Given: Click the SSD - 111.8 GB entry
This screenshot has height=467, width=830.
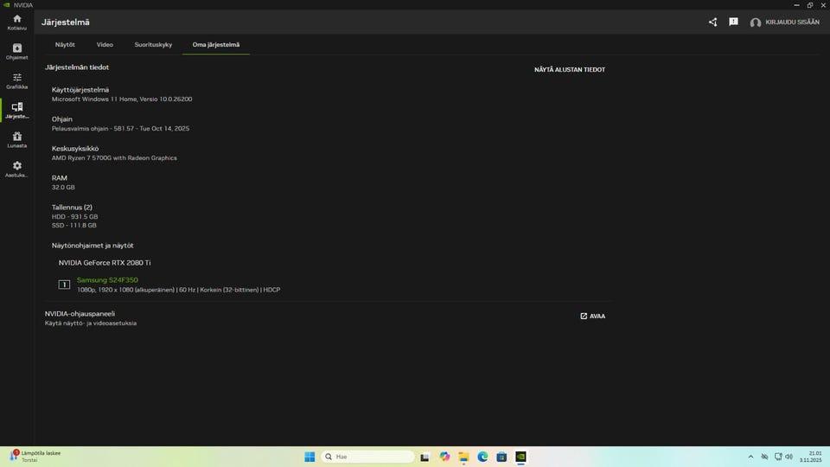Looking at the screenshot, I should [74, 225].
